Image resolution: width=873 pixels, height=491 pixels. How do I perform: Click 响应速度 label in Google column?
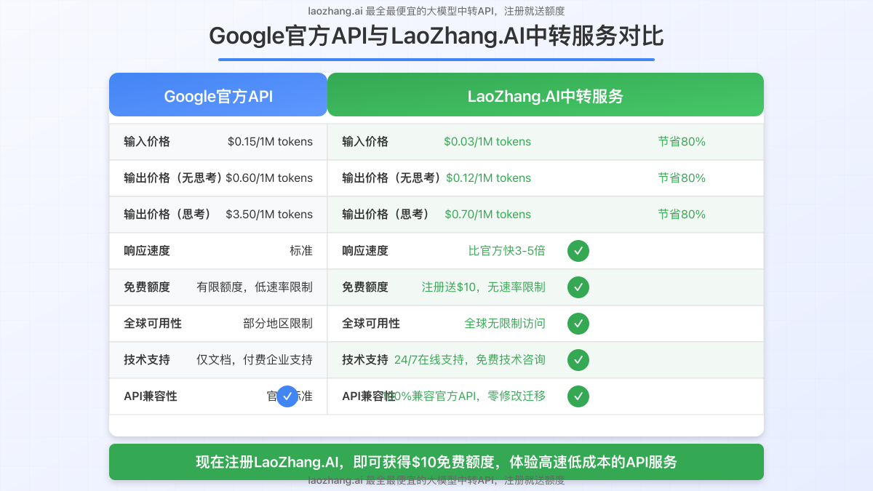coord(147,251)
